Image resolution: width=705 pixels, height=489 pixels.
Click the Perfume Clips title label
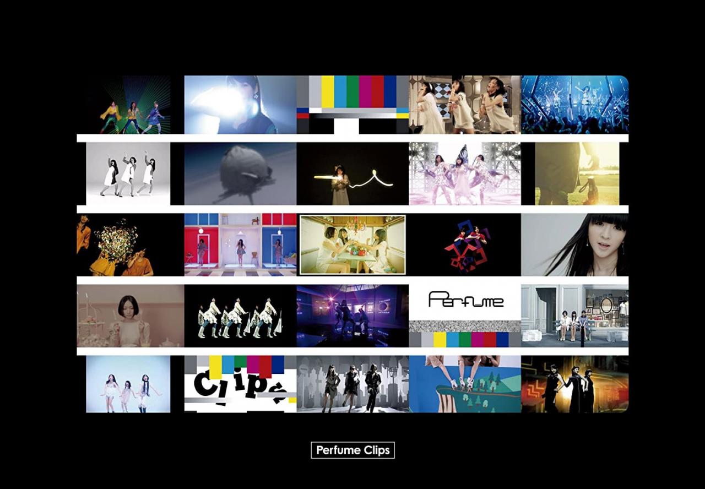(x=352, y=450)
